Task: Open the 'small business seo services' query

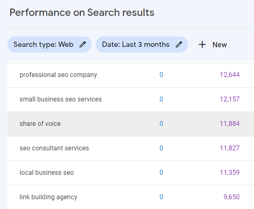Action: [x=61, y=99]
